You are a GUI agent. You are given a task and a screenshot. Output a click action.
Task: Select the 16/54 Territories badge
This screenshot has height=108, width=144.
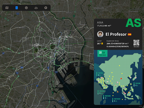[102, 53]
